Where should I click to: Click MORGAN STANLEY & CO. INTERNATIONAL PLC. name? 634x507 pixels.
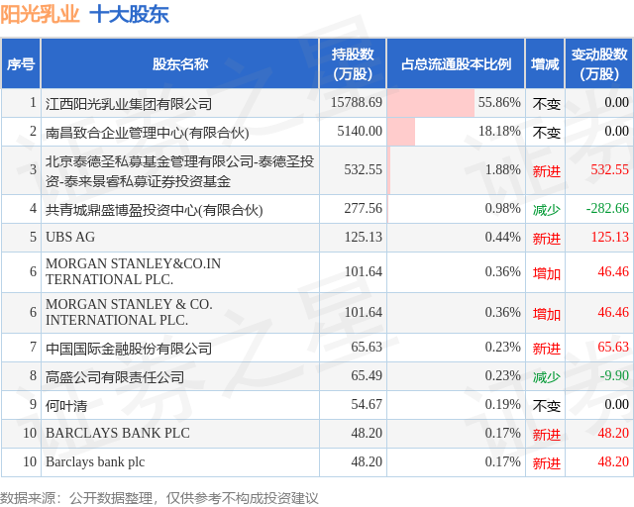[x=129, y=312]
